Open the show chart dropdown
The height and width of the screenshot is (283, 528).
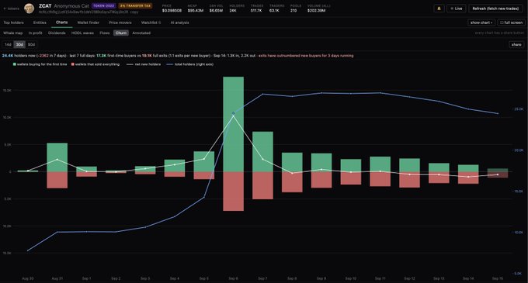[481, 22]
